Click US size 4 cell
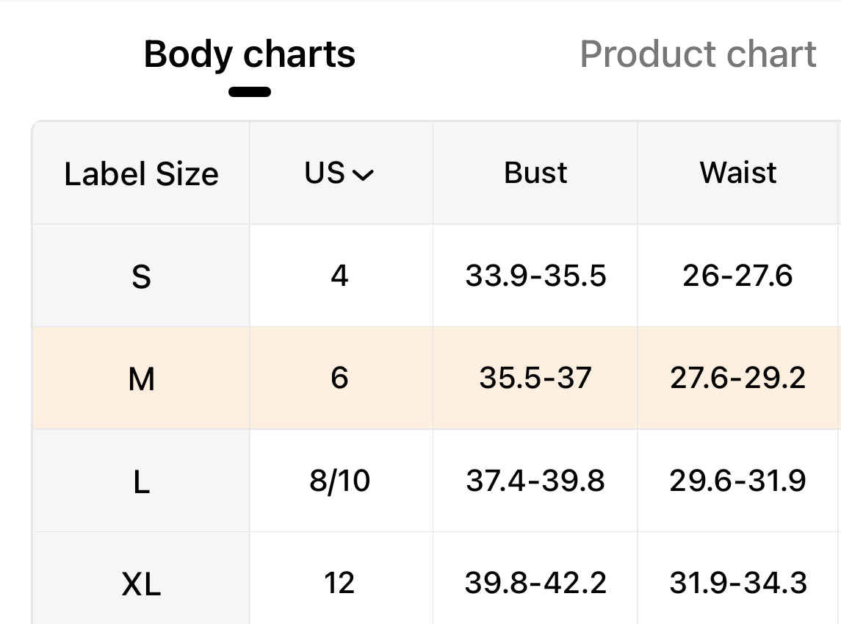 339,276
